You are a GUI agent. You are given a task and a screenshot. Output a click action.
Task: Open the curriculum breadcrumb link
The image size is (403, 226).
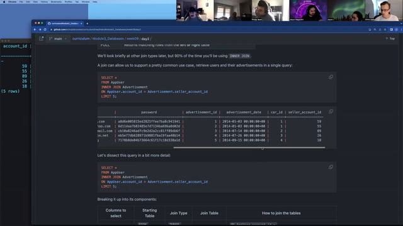click(81, 39)
